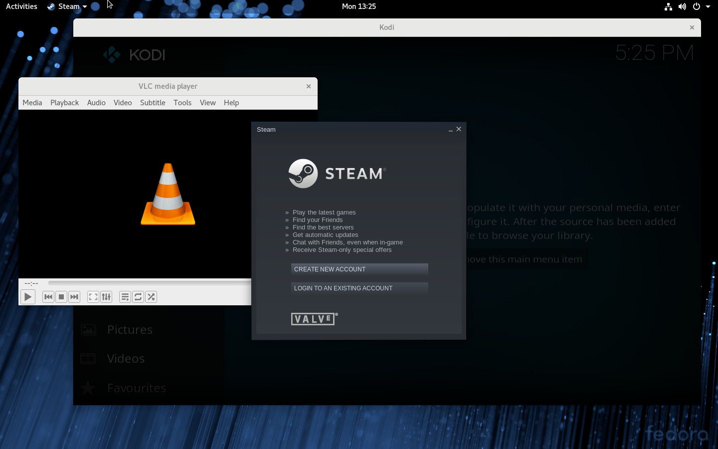Show the VLC playlist view
Screen dimensions: 718x449
pyautogui.click(x=125, y=296)
